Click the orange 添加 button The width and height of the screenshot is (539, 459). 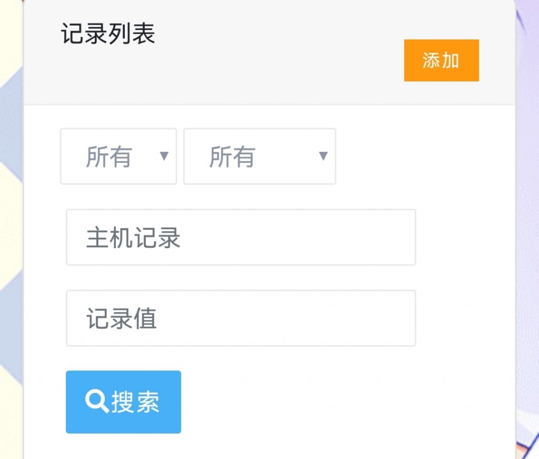[x=441, y=61]
